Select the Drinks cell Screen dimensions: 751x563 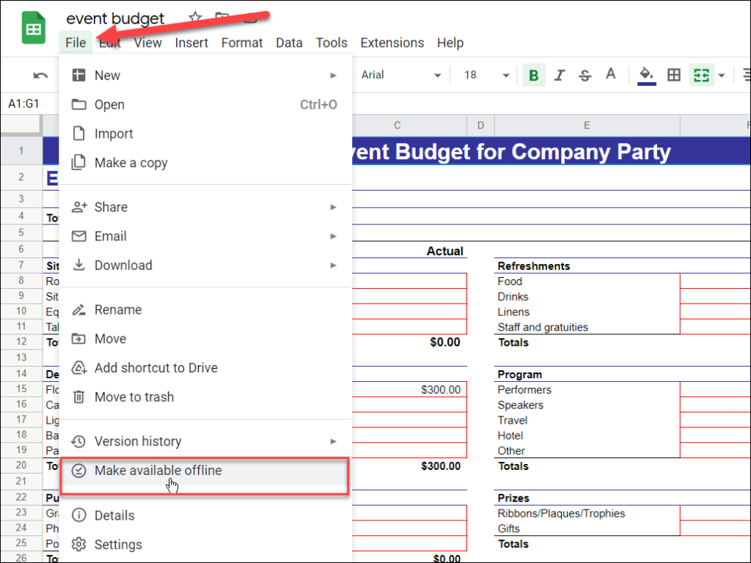point(587,297)
